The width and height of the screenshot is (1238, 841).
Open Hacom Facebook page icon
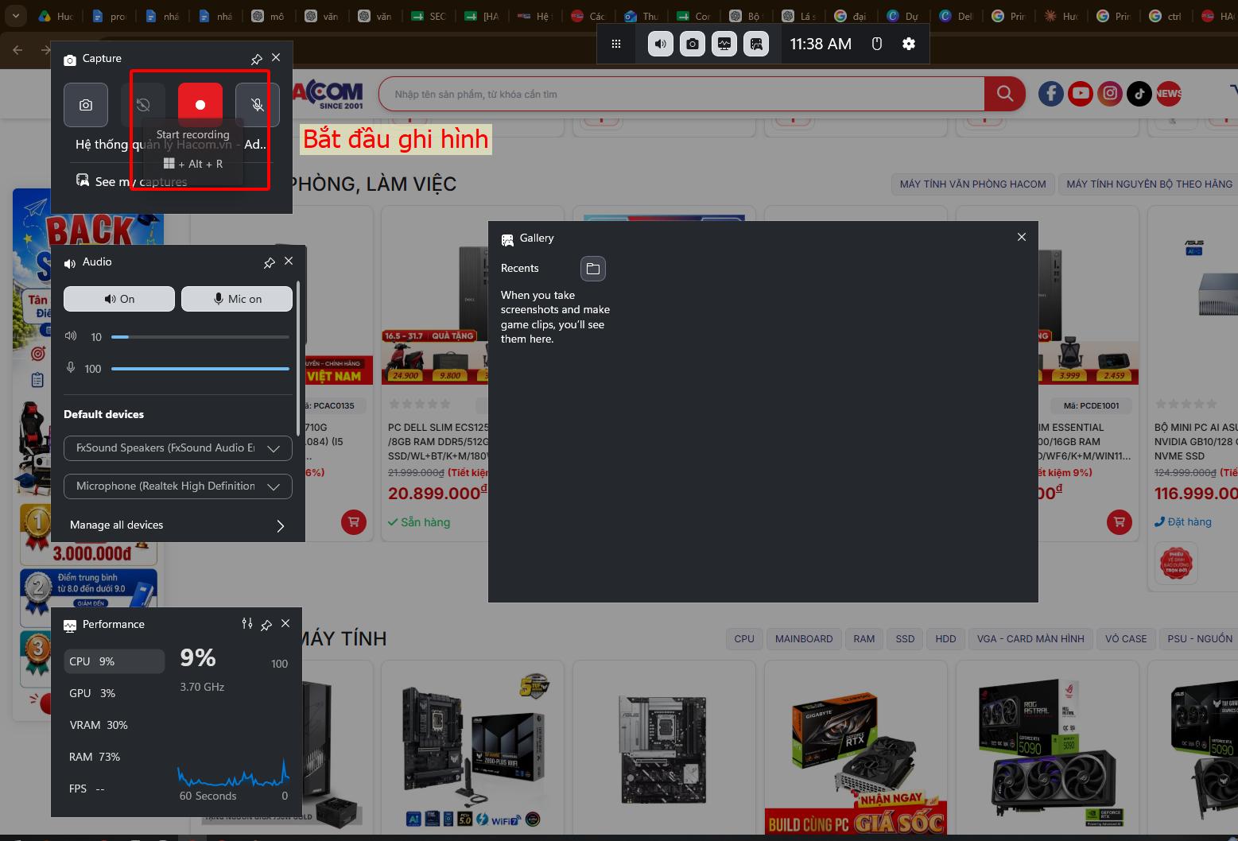tap(1051, 94)
